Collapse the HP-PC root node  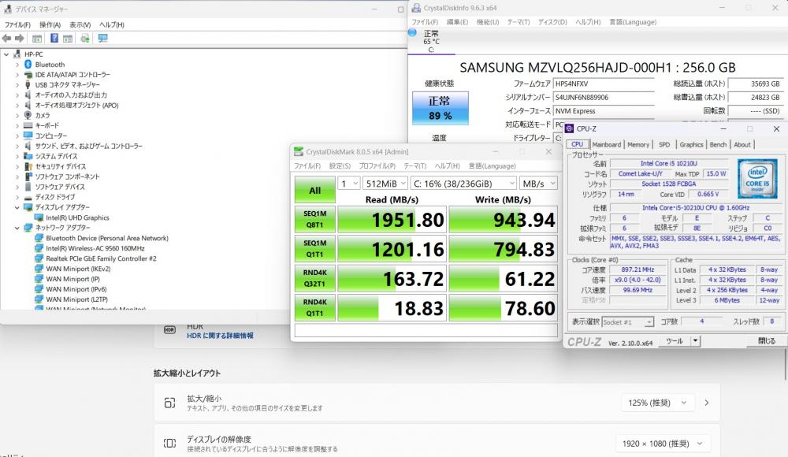point(6,54)
